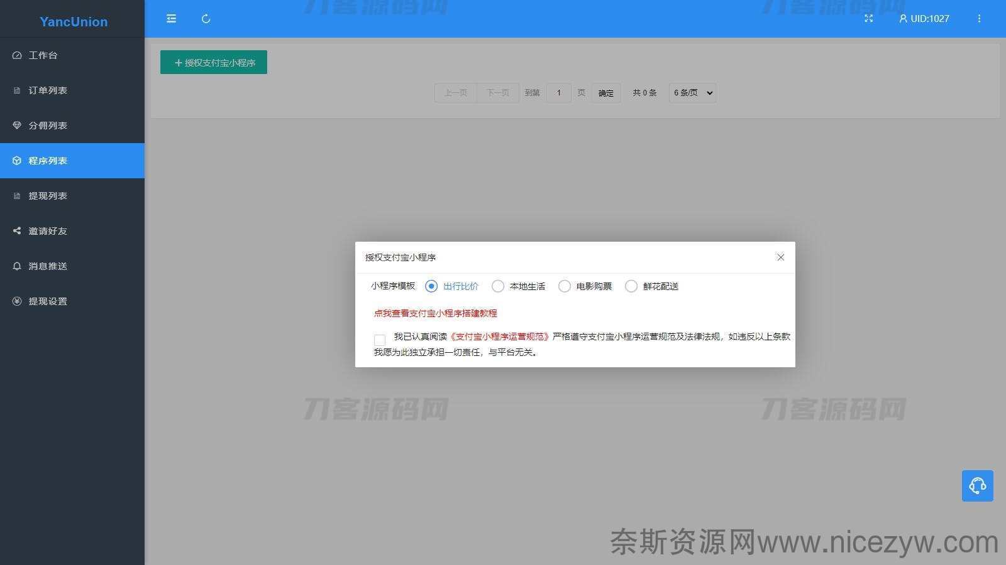Screen dimensions: 1006x565
Task: Click the UID:1027 user label
Action: click(x=930, y=19)
